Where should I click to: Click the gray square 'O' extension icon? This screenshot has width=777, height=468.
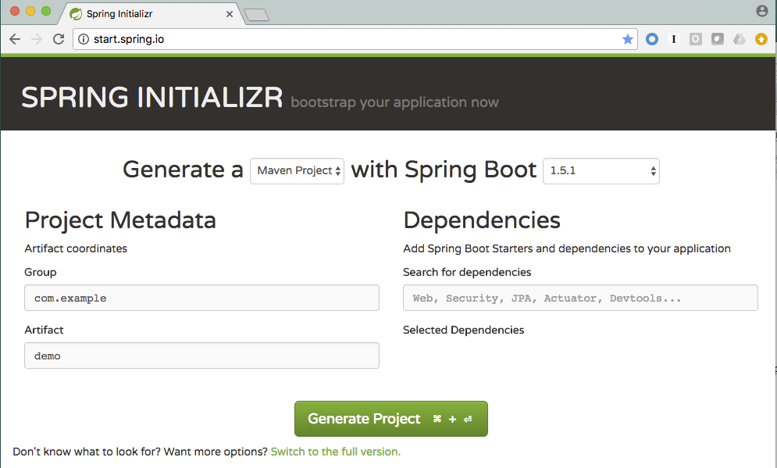coord(696,39)
